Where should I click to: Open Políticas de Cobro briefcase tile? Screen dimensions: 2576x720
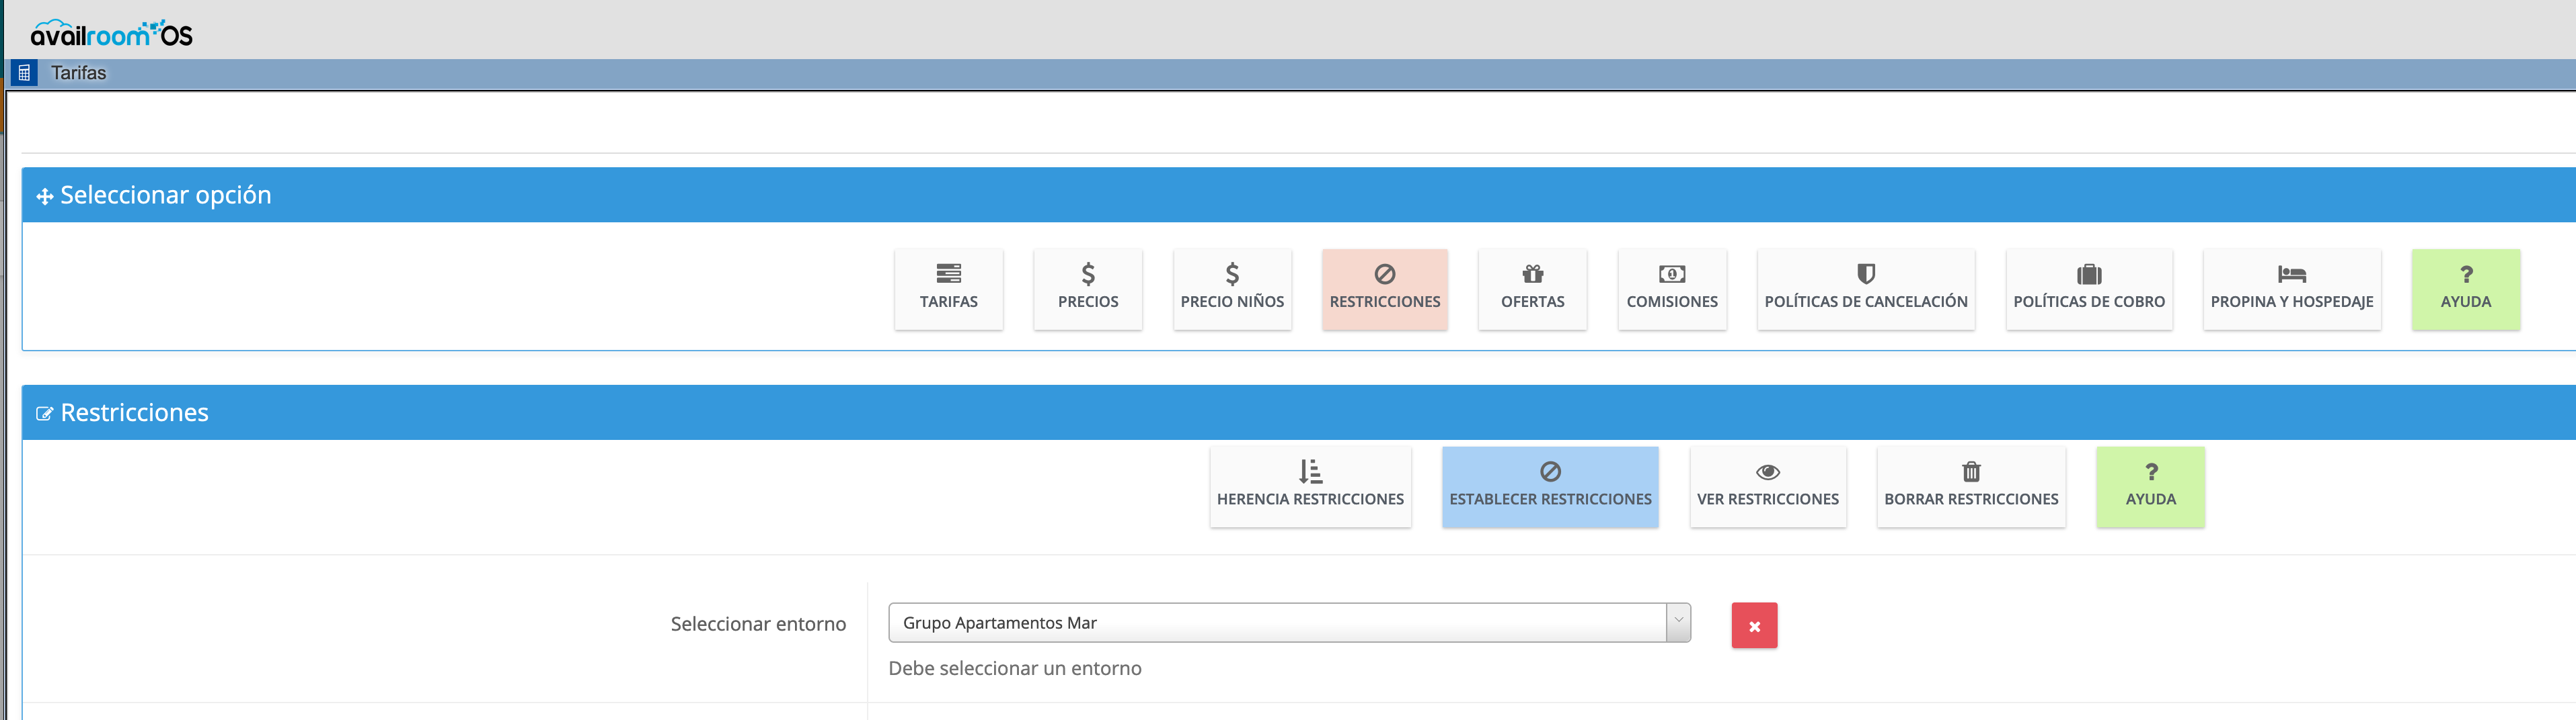[2088, 289]
